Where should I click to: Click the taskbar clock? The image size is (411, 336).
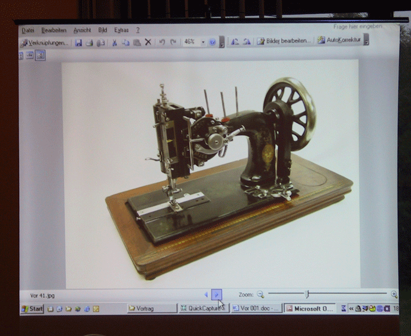pos(396,309)
